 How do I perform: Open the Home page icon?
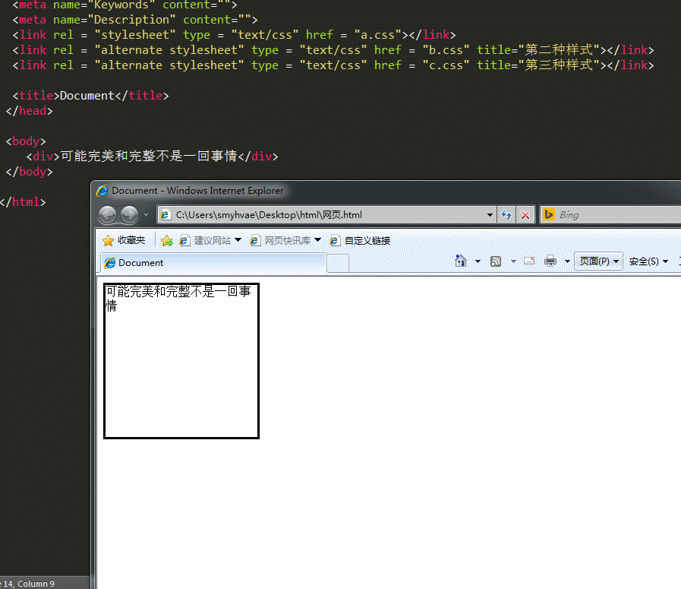coord(461,260)
